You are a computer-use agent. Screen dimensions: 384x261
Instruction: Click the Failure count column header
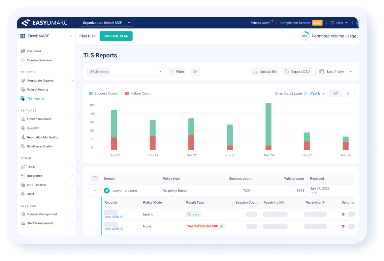pyautogui.click(x=294, y=179)
